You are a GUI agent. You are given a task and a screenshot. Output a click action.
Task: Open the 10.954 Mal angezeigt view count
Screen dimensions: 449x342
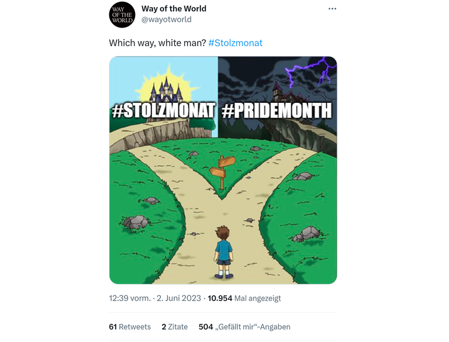(244, 298)
